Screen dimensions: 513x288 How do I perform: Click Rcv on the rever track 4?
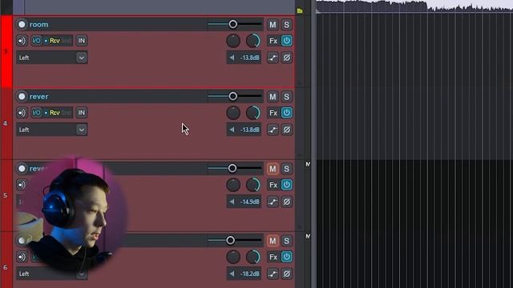55,113
